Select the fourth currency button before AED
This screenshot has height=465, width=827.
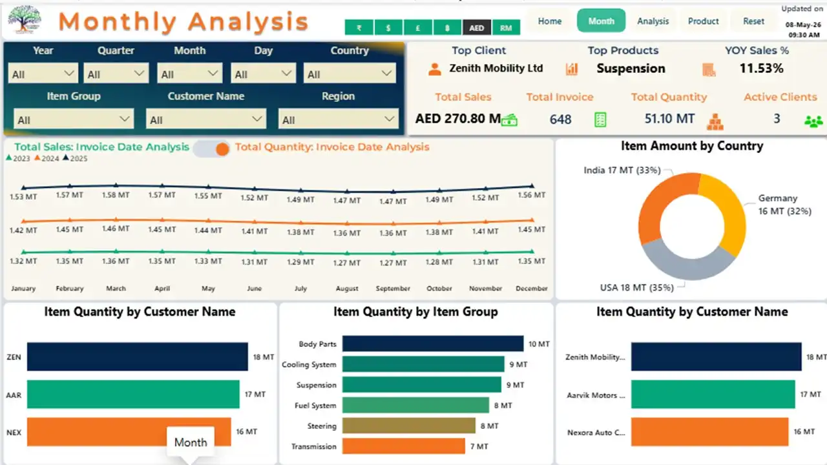coord(447,28)
